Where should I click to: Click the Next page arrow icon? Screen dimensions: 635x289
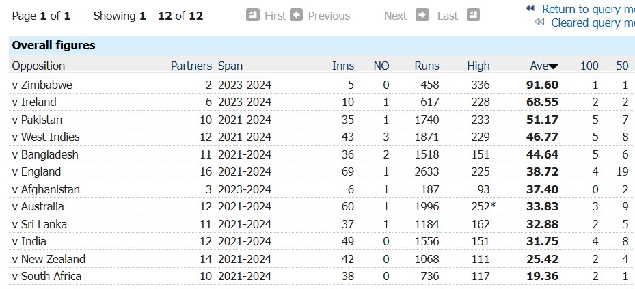click(422, 16)
